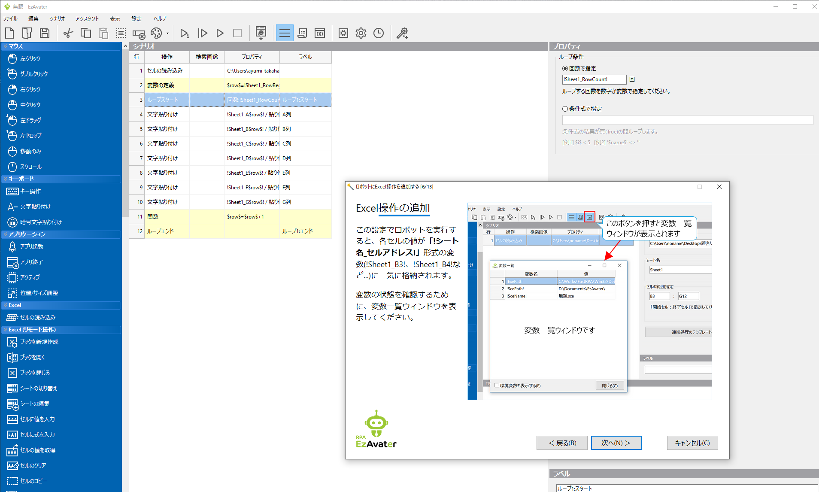Image resolution: width=819 pixels, height=492 pixels.
Task: Collapse the マウス category section
Action: [x=5, y=46]
